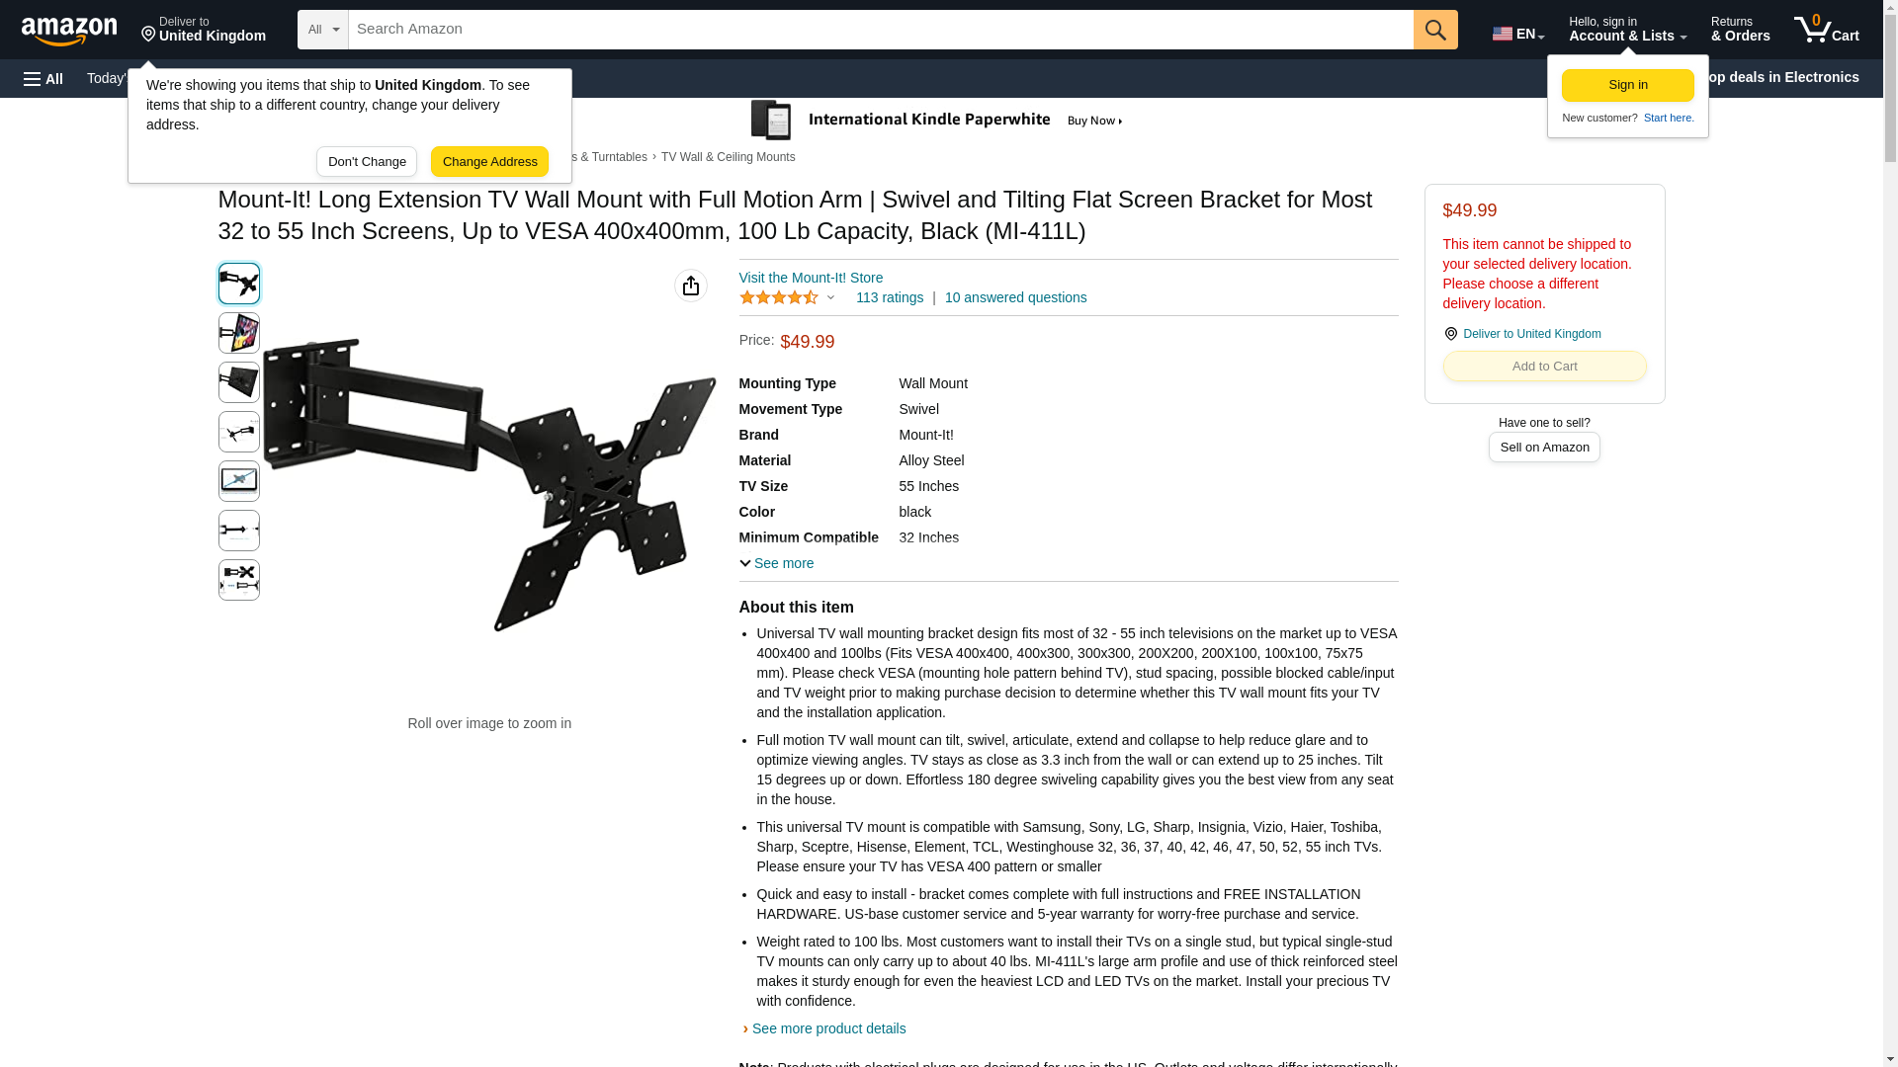Click the share icon on product image
Viewport: 1898px width, 1067px height.
(690, 286)
